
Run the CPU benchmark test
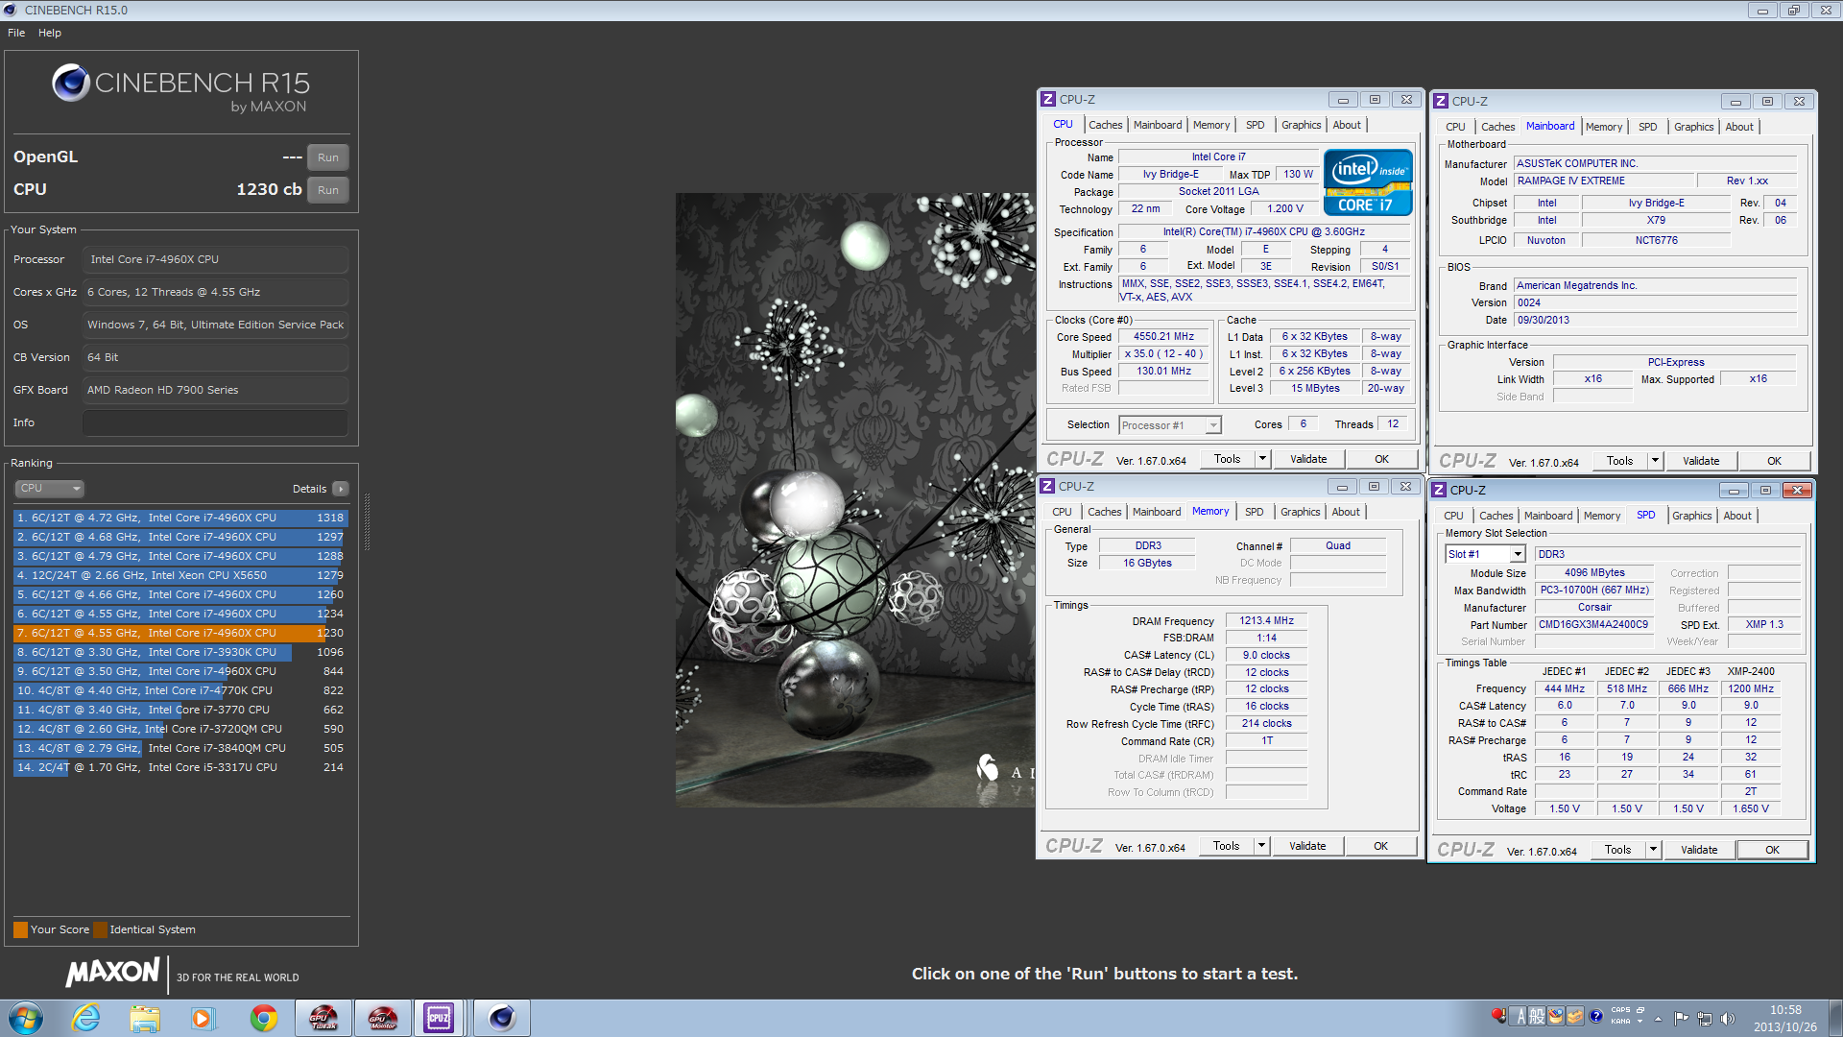click(x=327, y=190)
